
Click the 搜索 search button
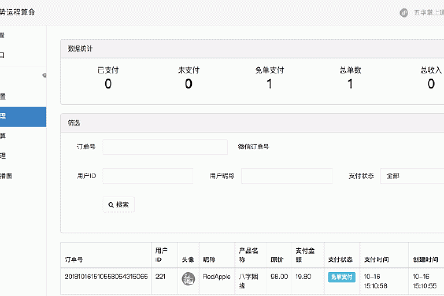[x=118, y=205]
